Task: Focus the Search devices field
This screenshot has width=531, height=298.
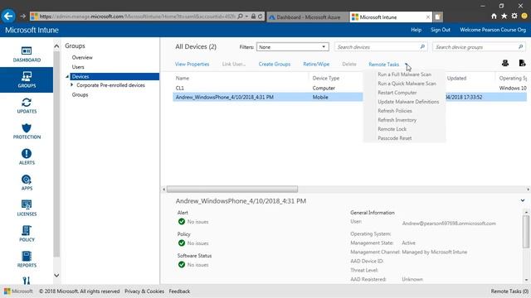Action: coord(381,47)
